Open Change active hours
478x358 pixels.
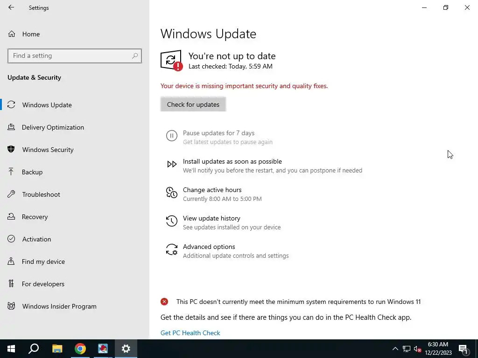pyautogui.click(x=212, y=190)
